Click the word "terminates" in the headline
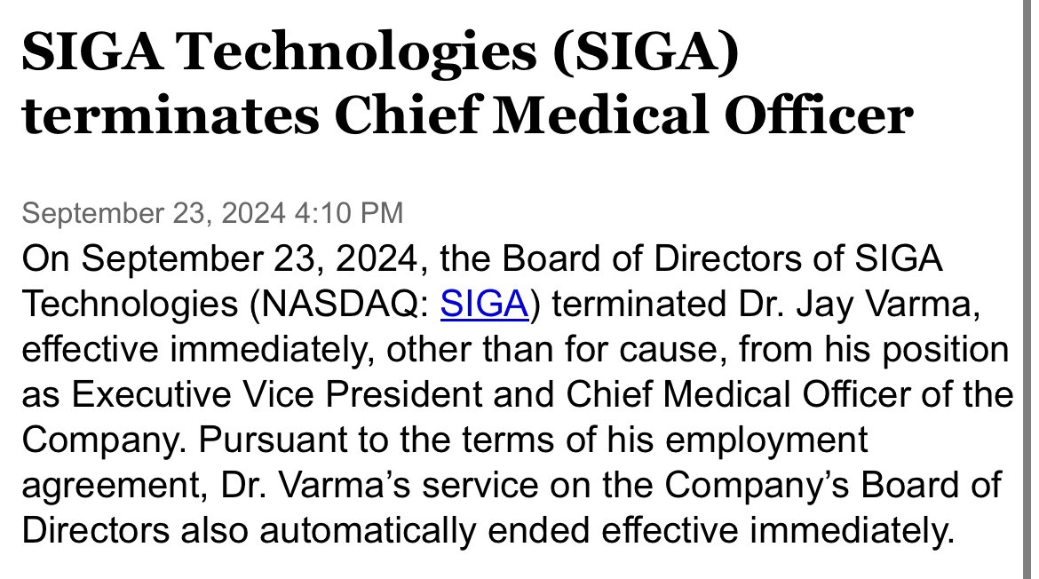The image size is (1039, 579). tap(165, 116)
